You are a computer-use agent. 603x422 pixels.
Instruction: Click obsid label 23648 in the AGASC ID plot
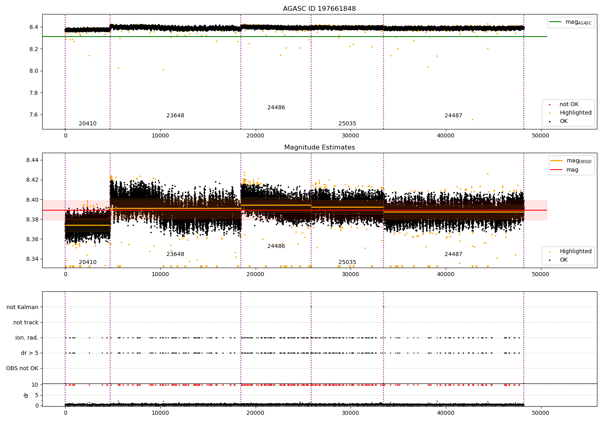175,116
